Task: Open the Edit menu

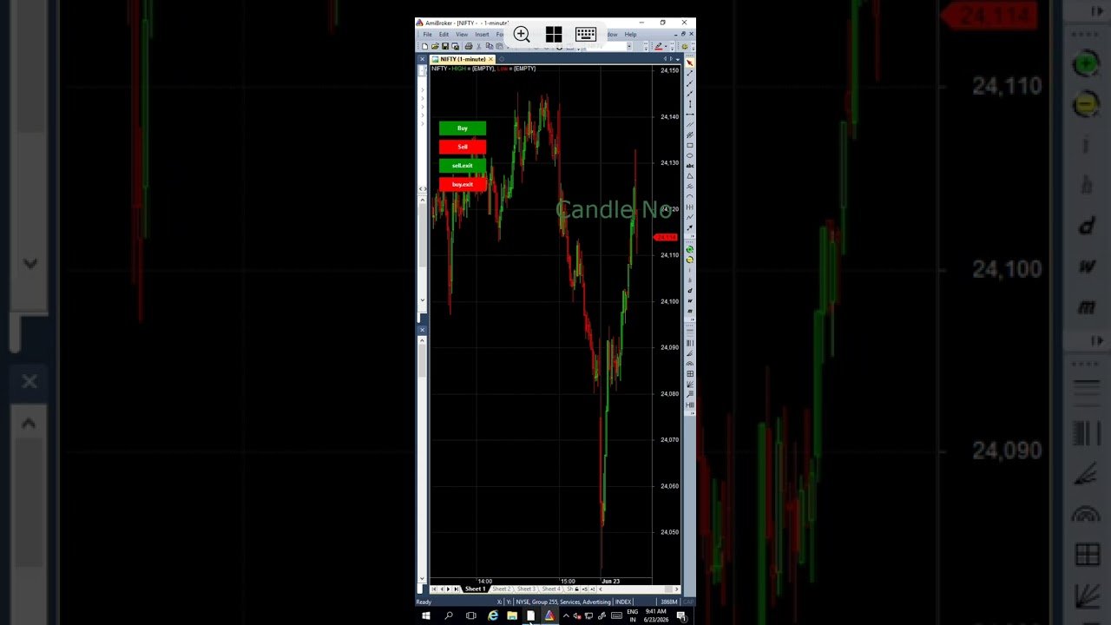Action: pyautogui.click(x=444, y=34)
